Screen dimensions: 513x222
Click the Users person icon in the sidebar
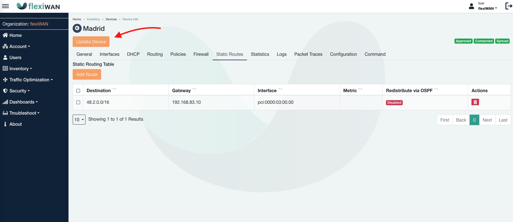pyautogui.click(x=5, y=57)
